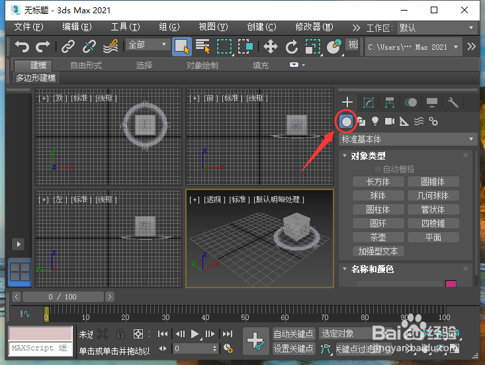Go to the end frame
485x365 pixels.
point(228,334)
